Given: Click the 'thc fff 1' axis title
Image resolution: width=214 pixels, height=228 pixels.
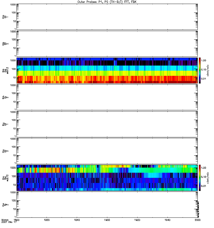Looking at the screenshot, I should tap(5, 124).
